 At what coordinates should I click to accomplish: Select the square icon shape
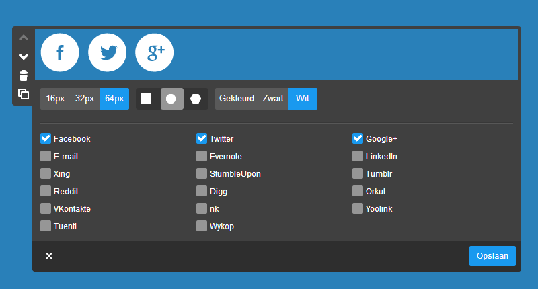pyautogui.click(x=146, y=99)
